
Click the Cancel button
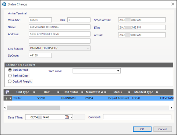click(x=163, y=129)
